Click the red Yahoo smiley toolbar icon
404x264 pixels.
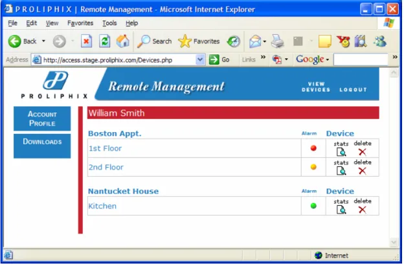(343, 41)
